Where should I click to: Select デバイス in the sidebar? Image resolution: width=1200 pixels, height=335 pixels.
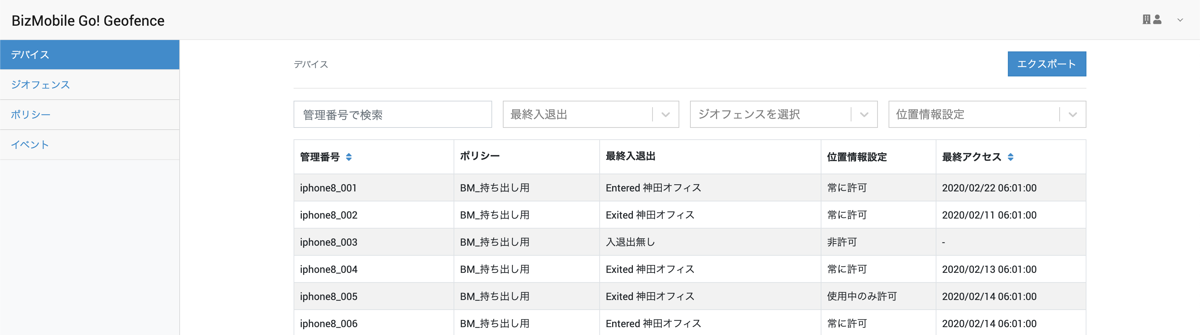89,55
